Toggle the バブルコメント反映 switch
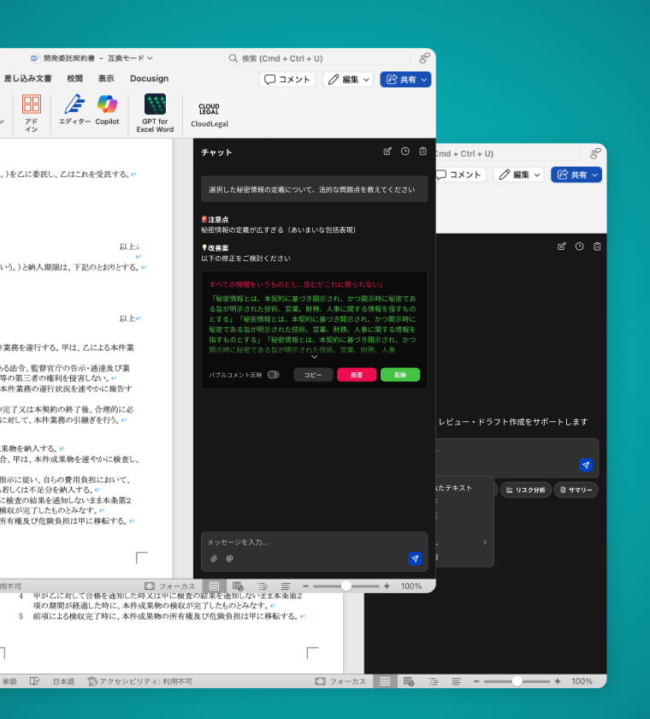 [273, 375]
